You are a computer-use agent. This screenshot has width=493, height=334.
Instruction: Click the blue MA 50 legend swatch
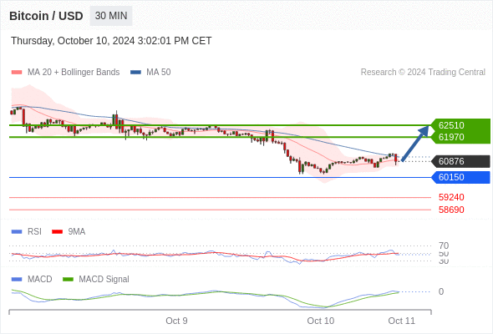135,73
